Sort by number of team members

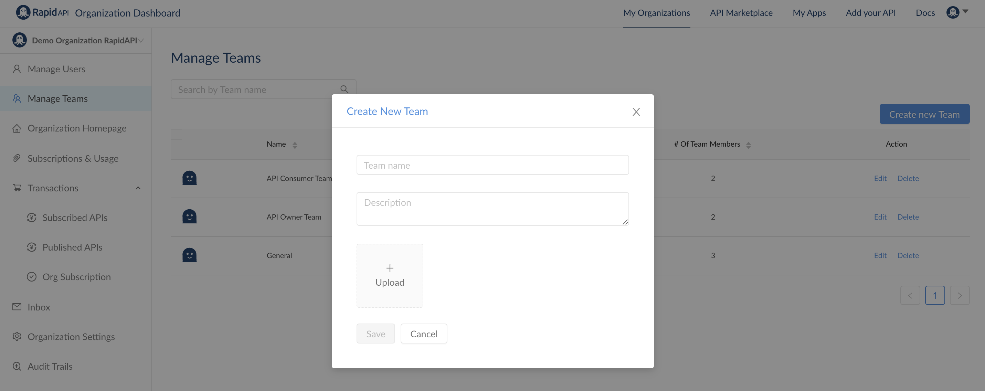[x=748, y=145]
